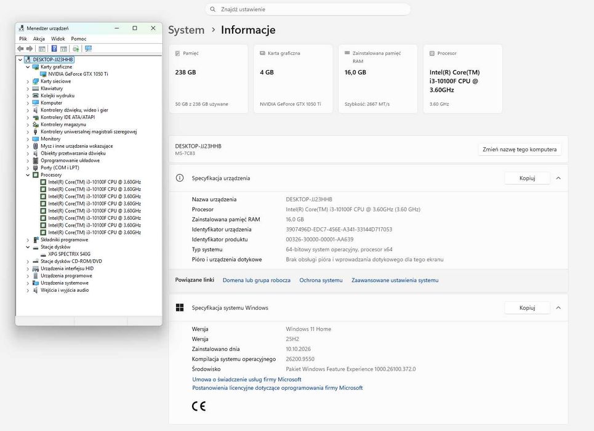Click the mouse icon beside Mysz i inne urządzenia
This screenshot has height=431, width=594.
pyautogui.click(x=36, y=146)
